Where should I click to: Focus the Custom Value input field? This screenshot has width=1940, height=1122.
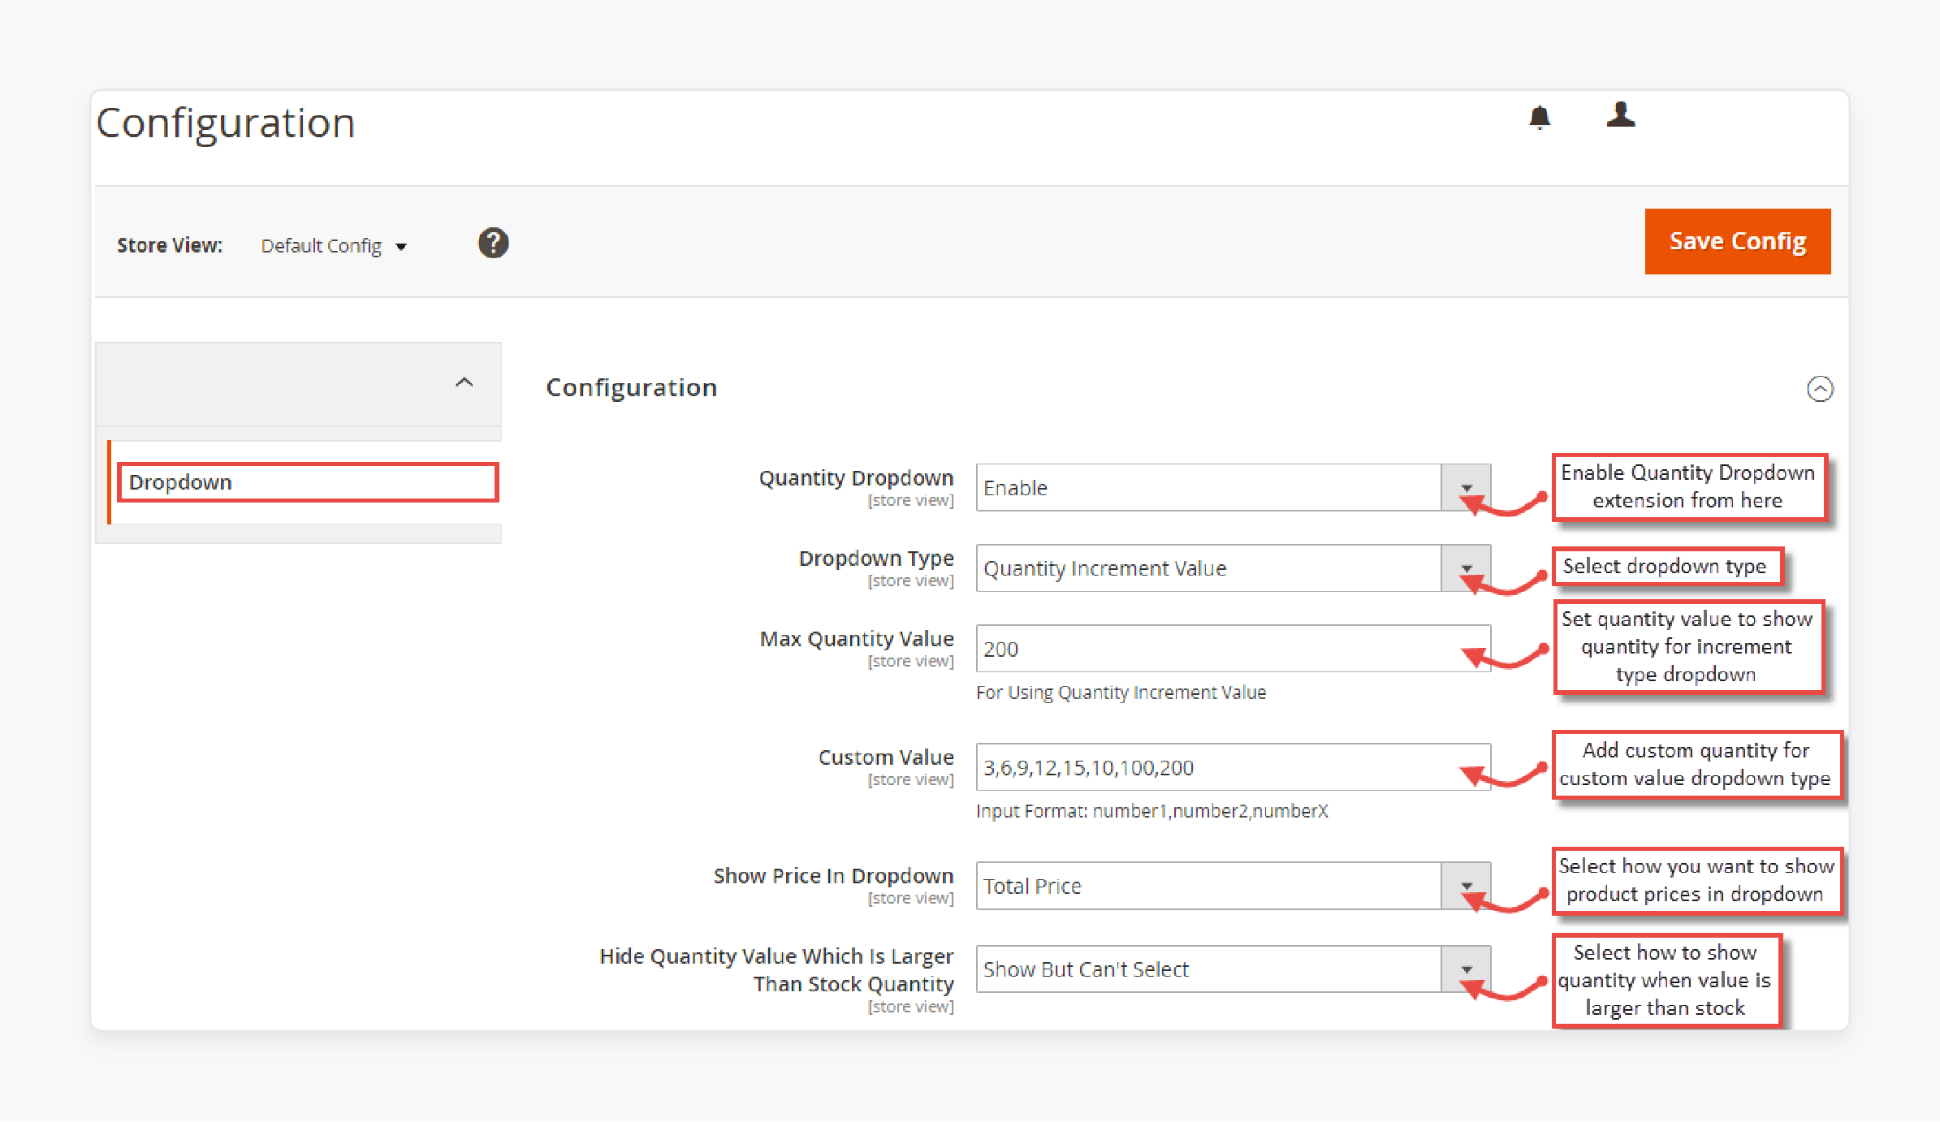1233,766
